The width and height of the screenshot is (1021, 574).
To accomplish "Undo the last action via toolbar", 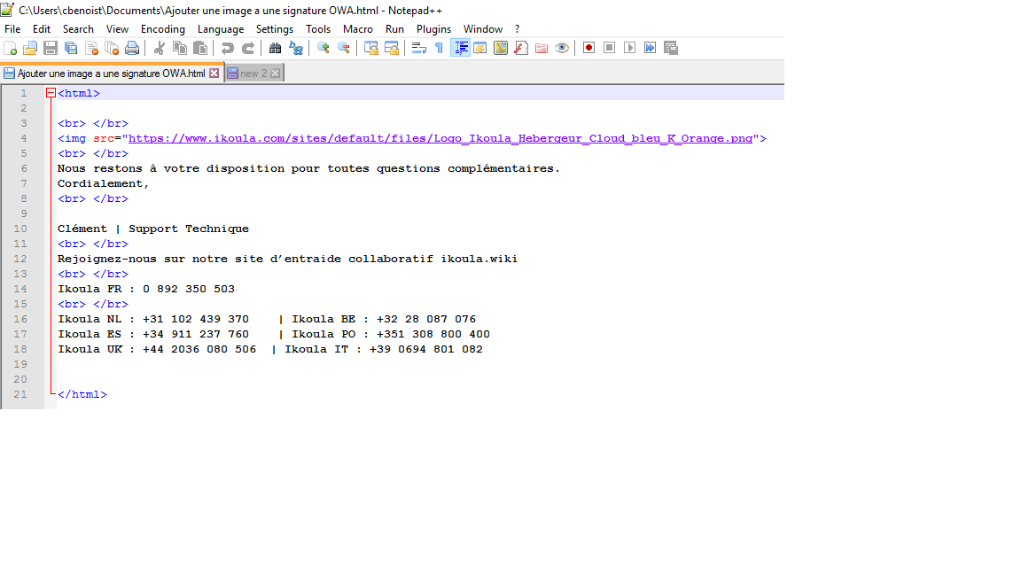I will click(227, 48).
